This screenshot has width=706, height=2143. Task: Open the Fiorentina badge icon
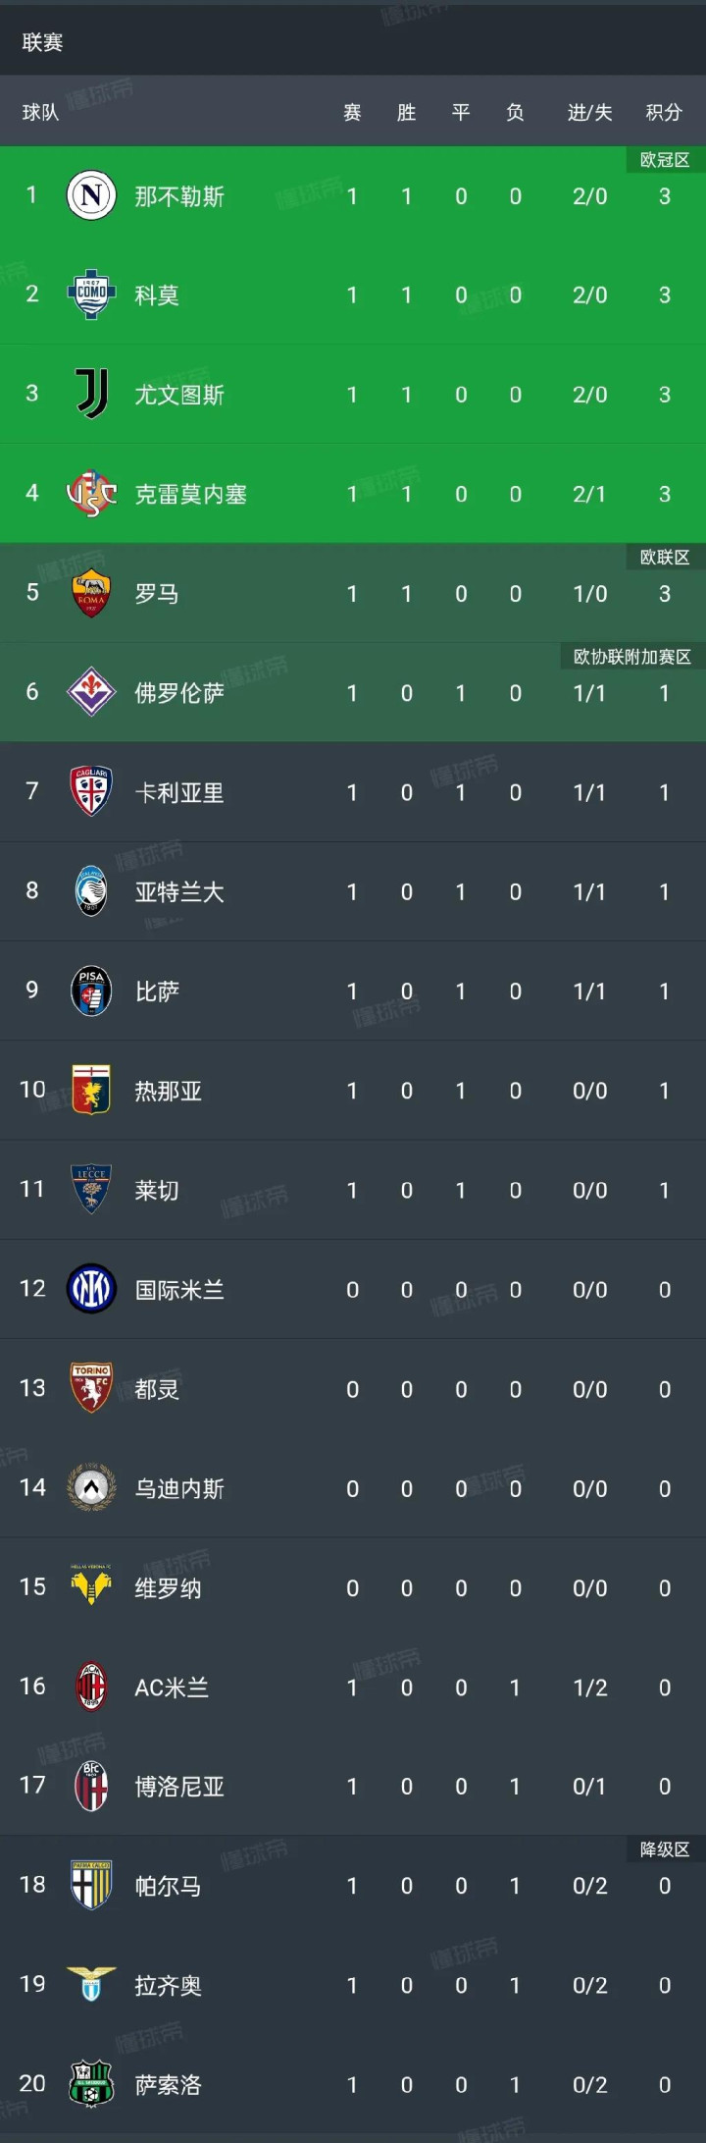coord(91,692)
